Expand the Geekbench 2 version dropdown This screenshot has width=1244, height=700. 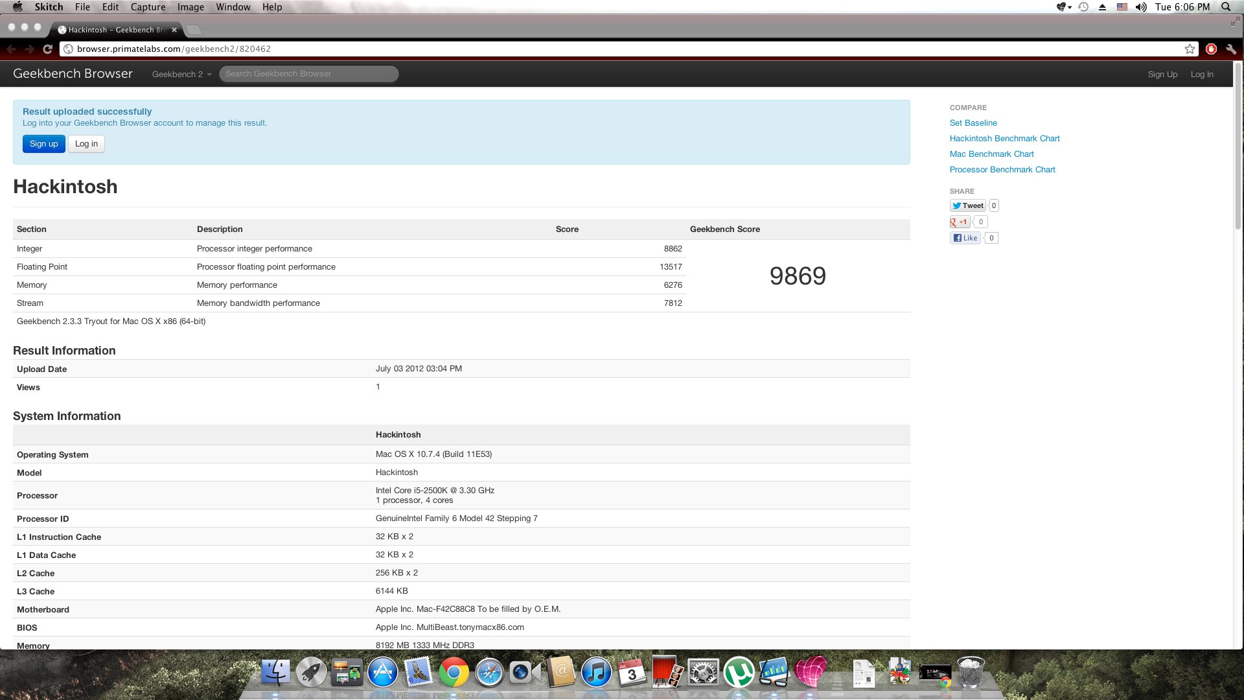pyautogui.click(x=181, y=75)
